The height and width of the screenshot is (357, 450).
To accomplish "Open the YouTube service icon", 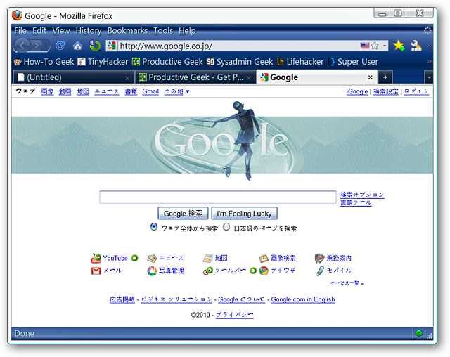I will (96, 258).
